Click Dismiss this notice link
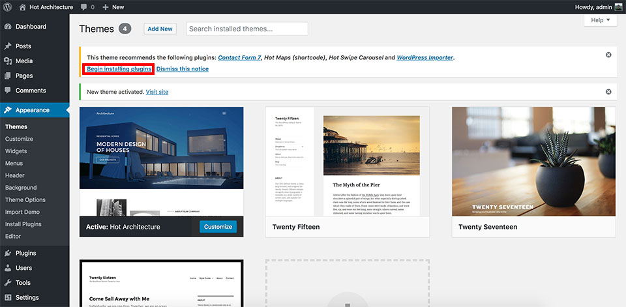This screenshot has height=307, width=626. pyautogui.click(x=183, y=69)
